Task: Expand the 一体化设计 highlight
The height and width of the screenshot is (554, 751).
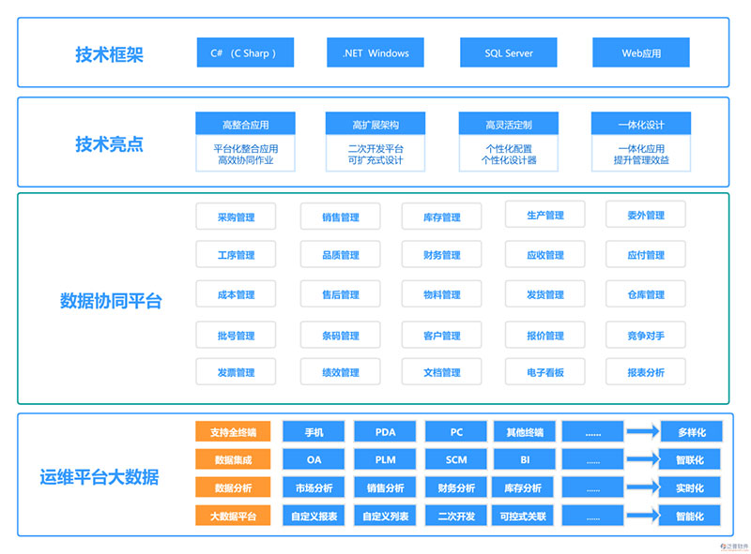Action: pos(639,123)
